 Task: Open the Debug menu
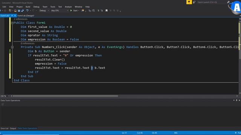(36, 7)
